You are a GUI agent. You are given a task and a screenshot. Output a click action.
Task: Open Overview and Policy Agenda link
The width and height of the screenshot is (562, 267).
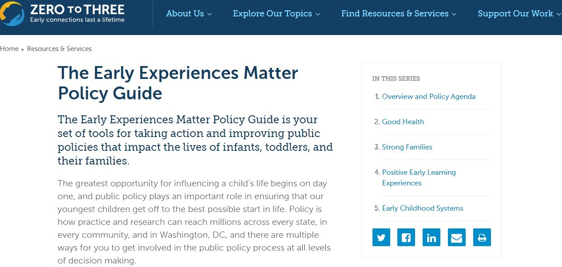[x=428, y=97]
